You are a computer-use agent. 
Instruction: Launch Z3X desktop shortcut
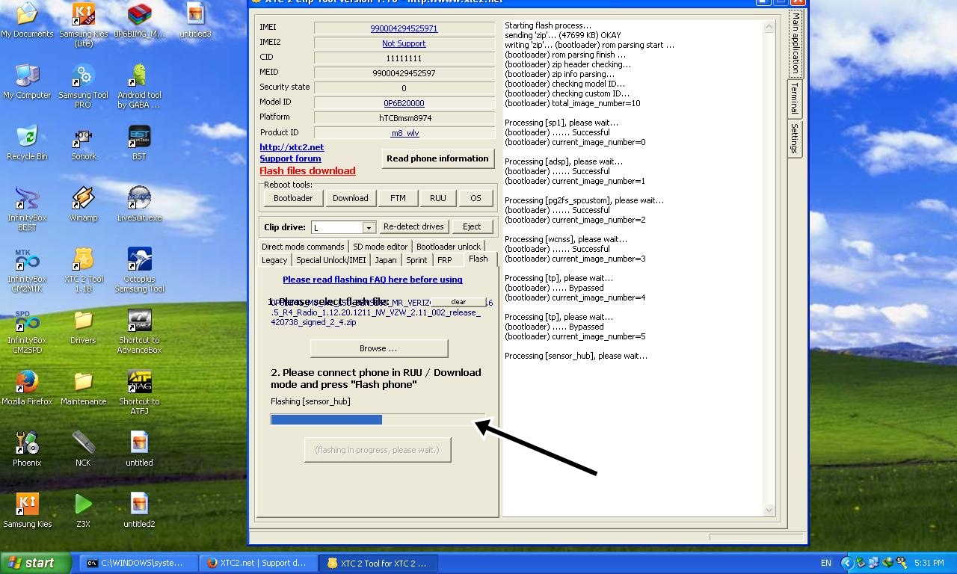tap(83, 510)
